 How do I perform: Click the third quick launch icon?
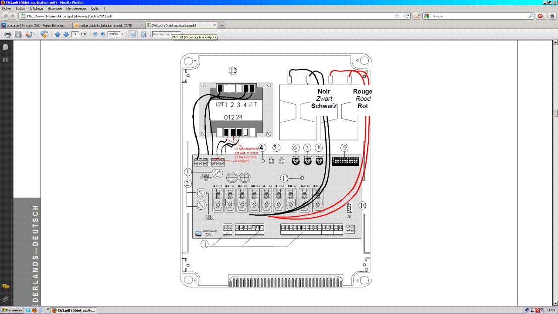coord(41,310)
